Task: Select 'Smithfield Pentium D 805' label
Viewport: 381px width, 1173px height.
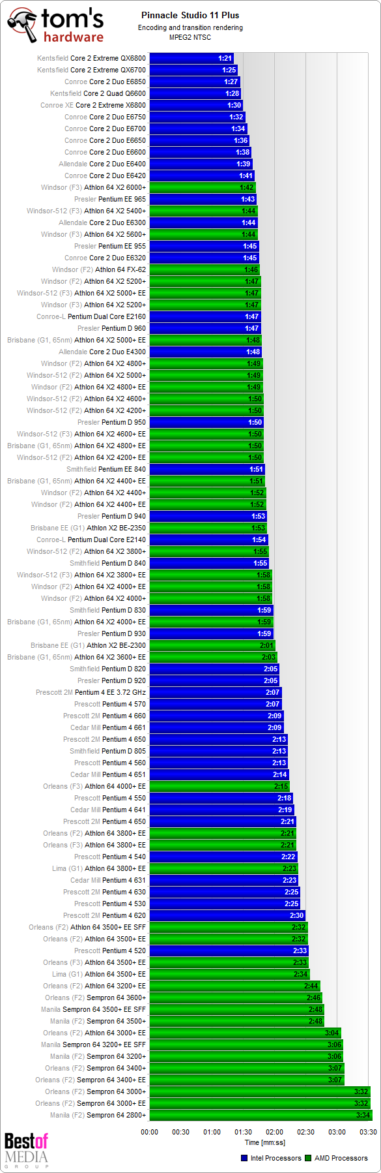Action: [107, 751]
